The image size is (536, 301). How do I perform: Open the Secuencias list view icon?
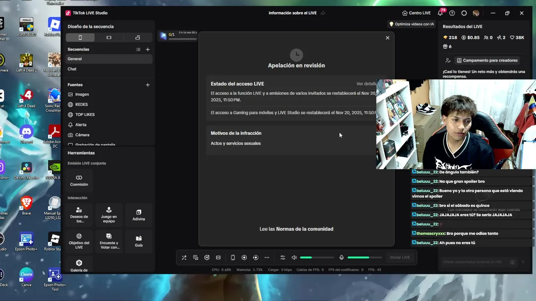[x=138, y=49]
